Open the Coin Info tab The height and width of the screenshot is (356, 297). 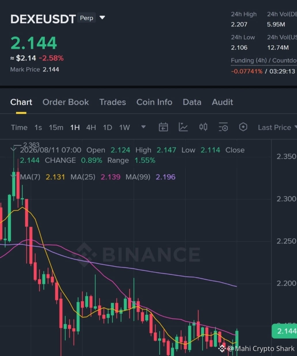click(154, 102)
